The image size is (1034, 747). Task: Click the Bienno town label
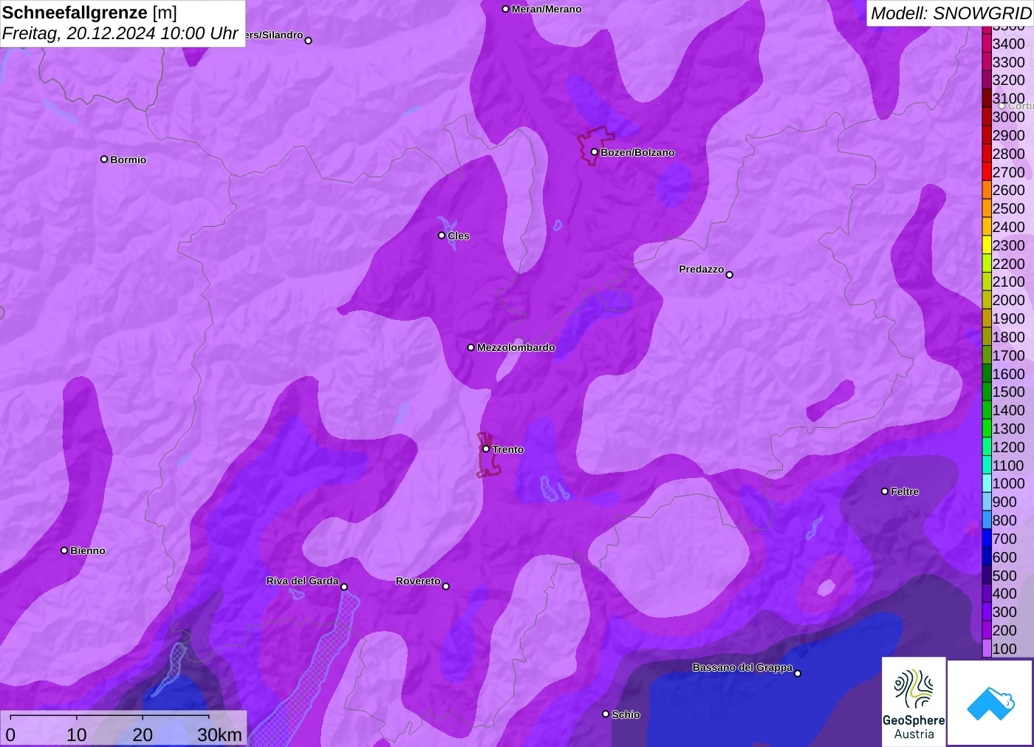coord(87,550)
